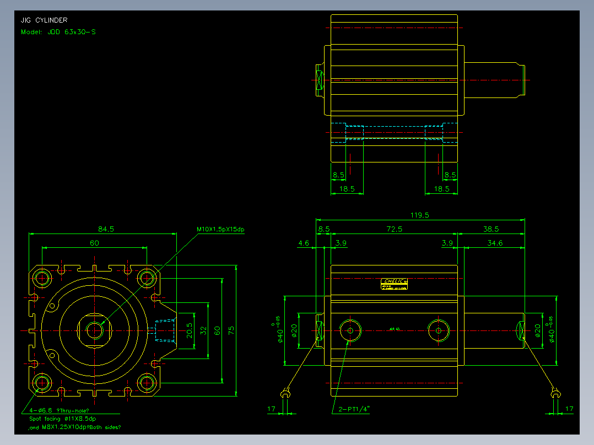Viewport: 594px width, 445px height.
Task: Click the 4-ø6.8 Thru-hole note
Action: (59, 410)
